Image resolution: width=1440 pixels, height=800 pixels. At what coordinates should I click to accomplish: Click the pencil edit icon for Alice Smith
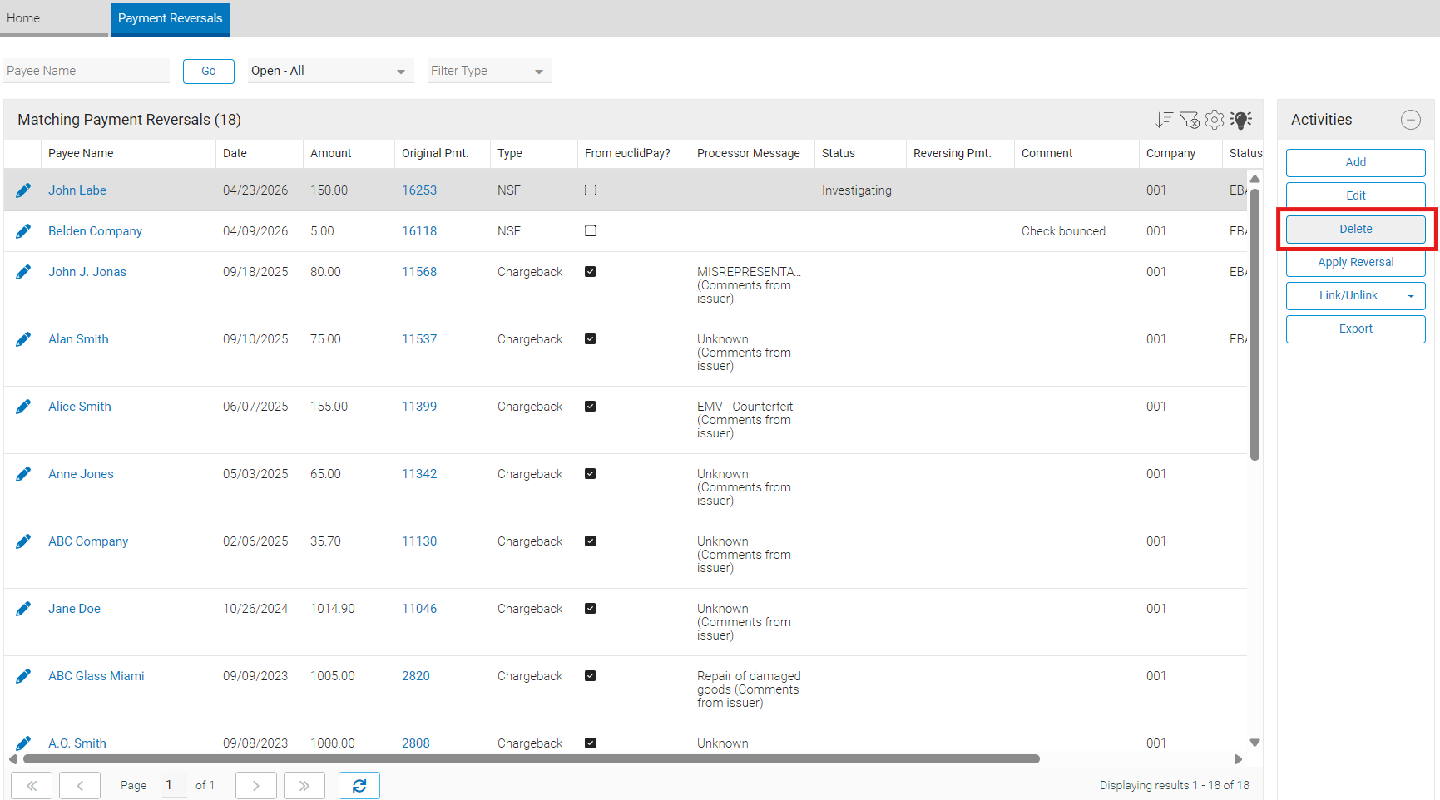[23, 407]
